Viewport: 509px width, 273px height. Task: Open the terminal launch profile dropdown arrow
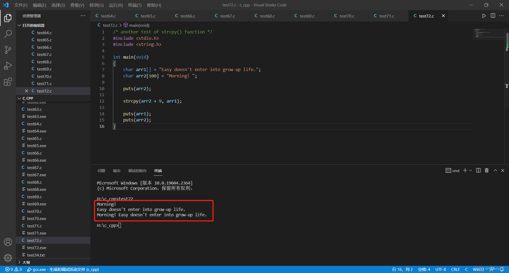pos(471,170)
